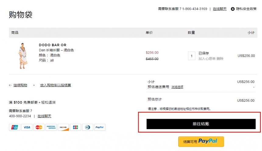Click the quantity input box showing 1
Image resolution: width=262 pixels, height=151 pixels.
coord(192,56)
